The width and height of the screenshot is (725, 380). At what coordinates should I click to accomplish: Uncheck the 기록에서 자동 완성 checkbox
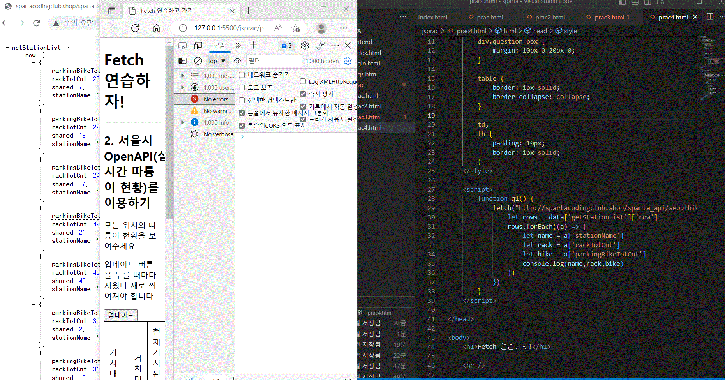pyautogui.click(x=303, y=107)
